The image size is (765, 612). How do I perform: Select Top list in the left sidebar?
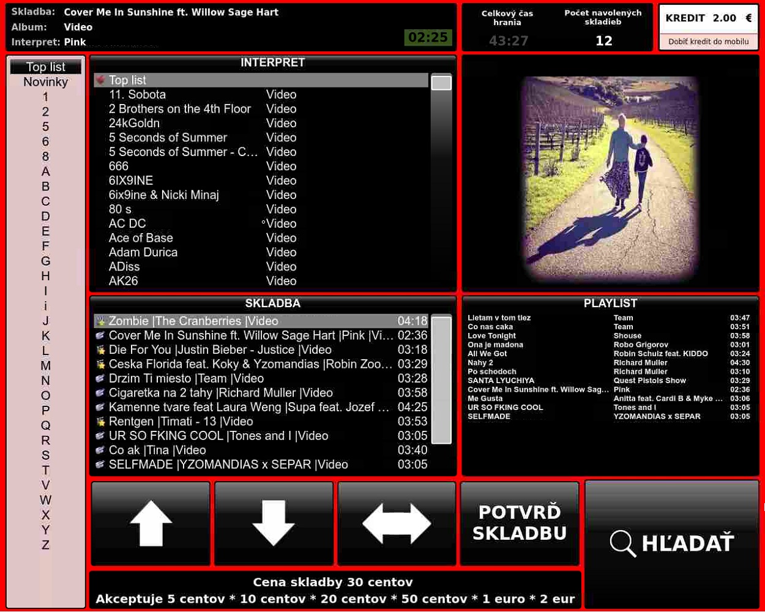[x=46, y=67]
